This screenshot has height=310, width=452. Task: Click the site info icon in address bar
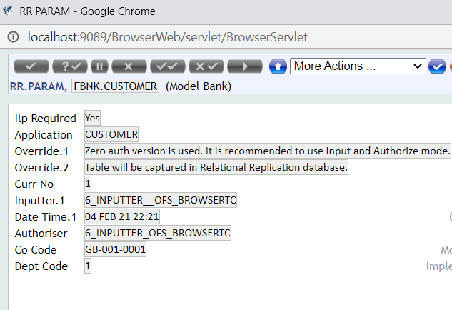pyautogui.click(x=14, y=36)
